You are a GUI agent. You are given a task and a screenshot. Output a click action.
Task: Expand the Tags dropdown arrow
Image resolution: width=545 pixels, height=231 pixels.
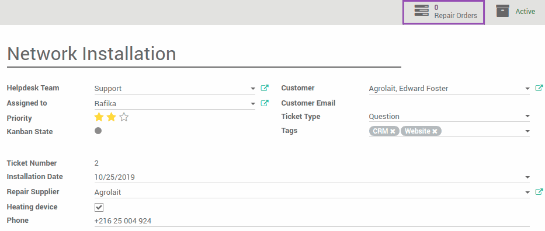point(527,131)
